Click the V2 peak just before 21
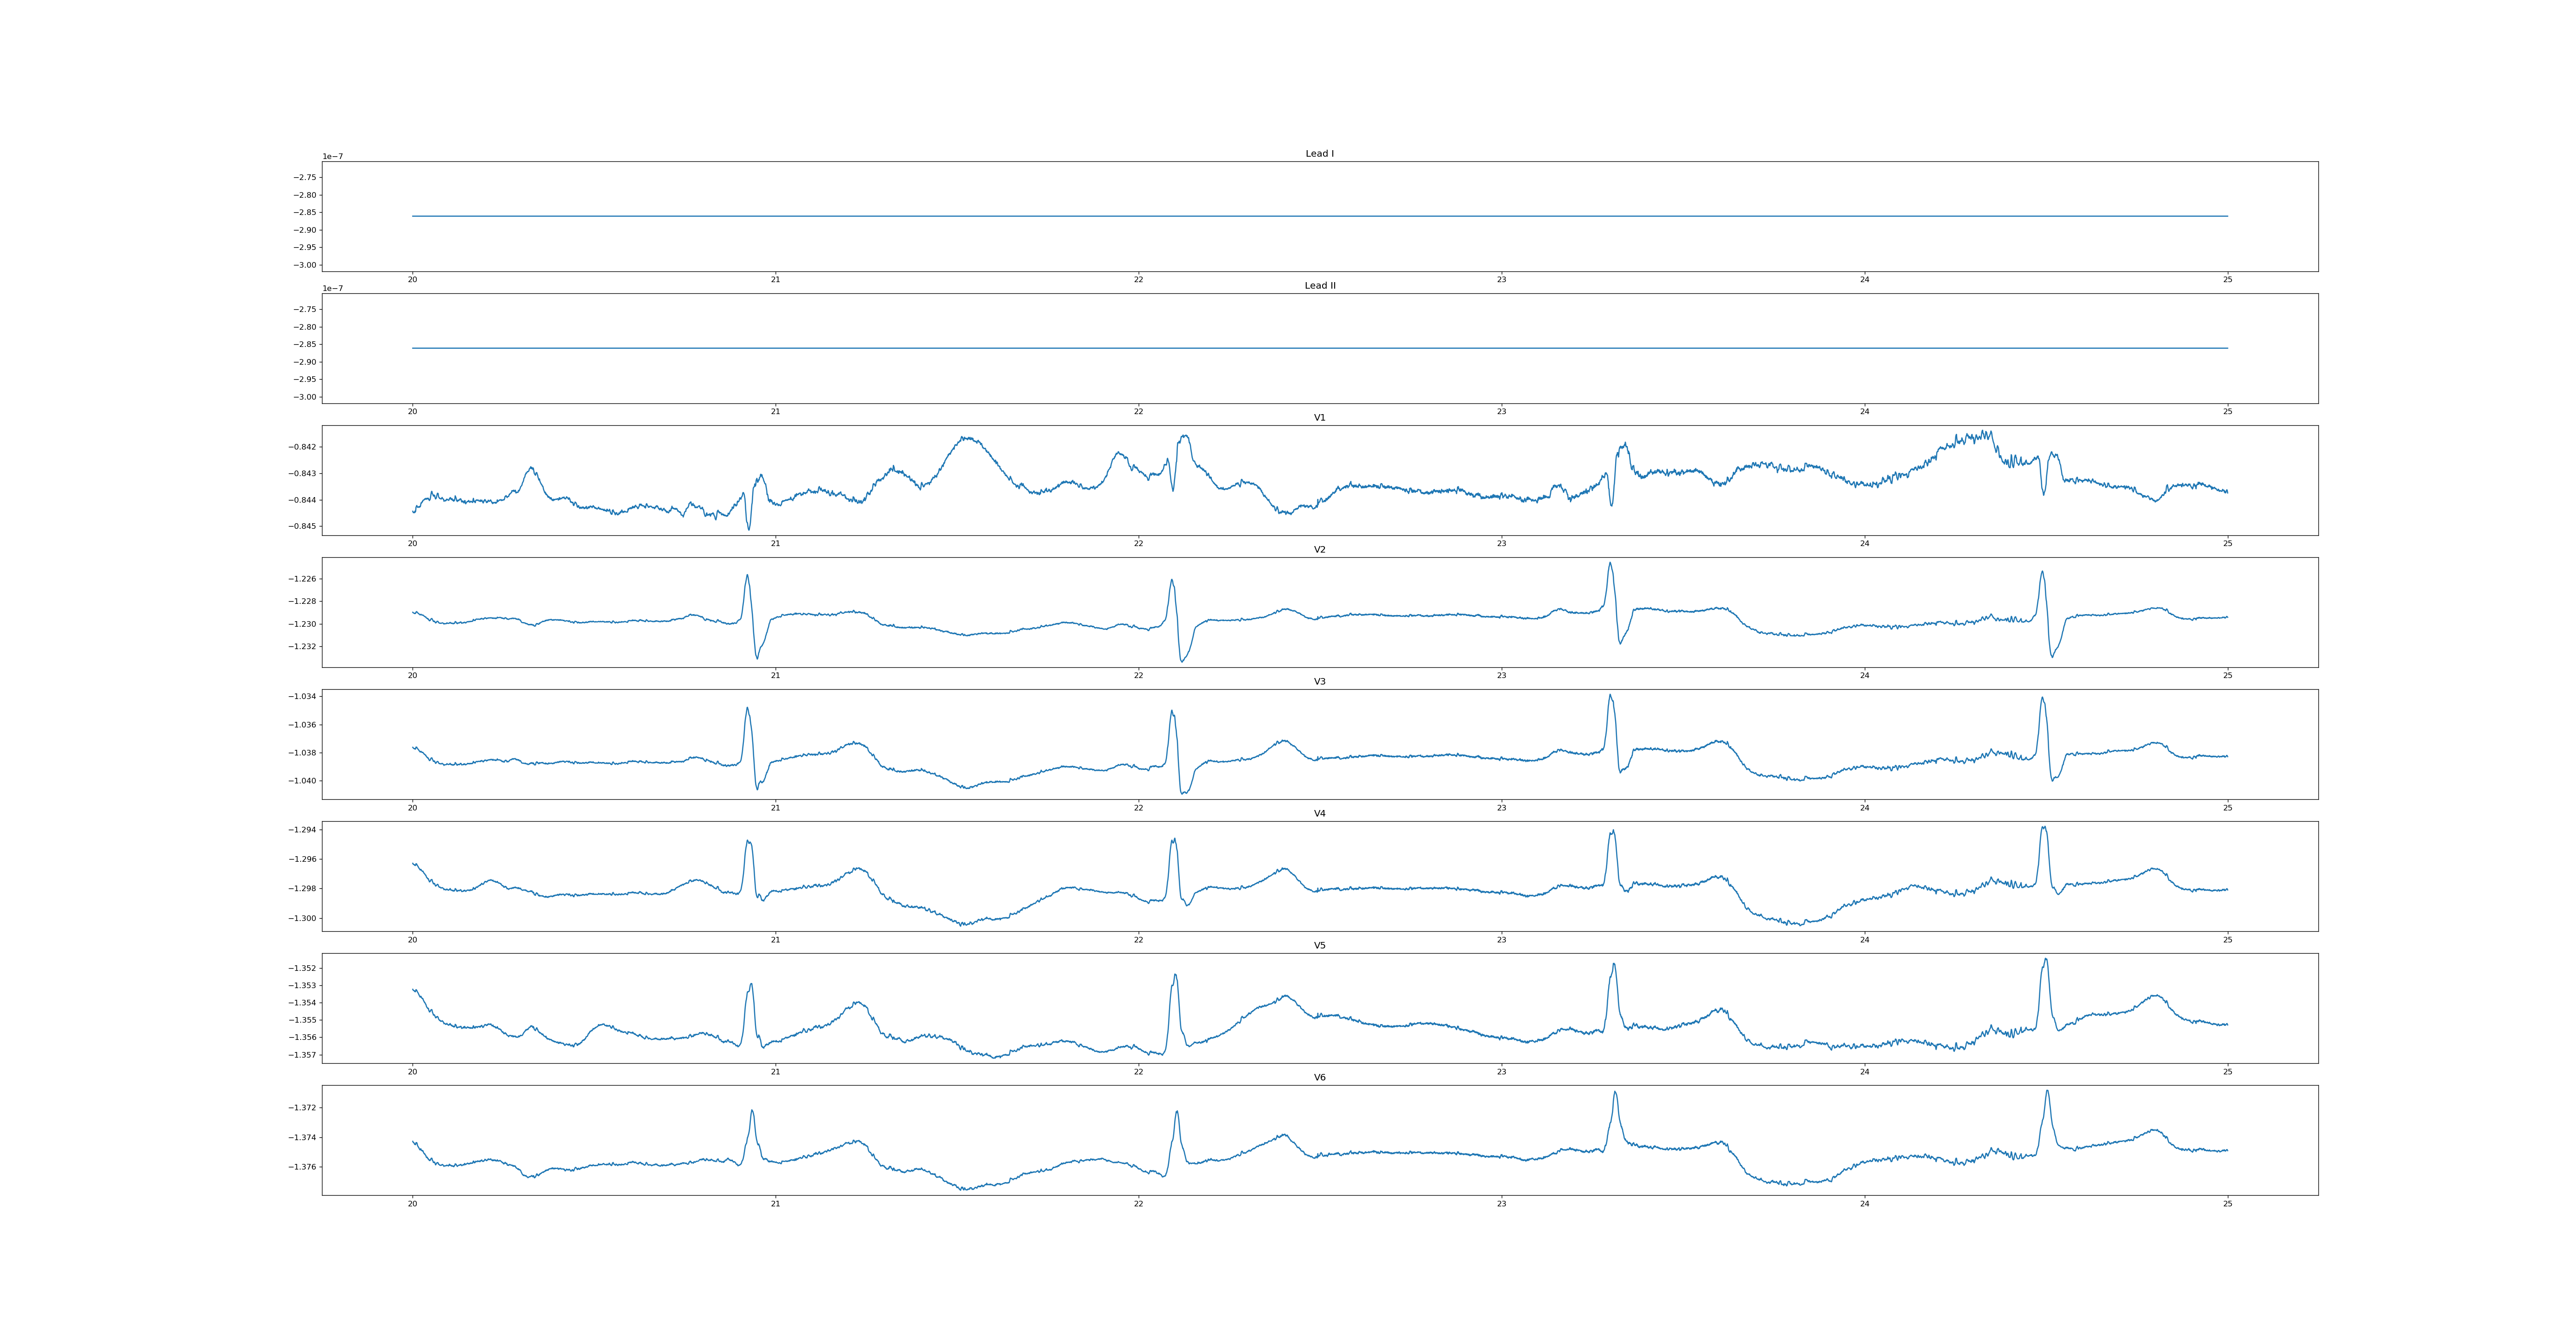 point(747,575)
